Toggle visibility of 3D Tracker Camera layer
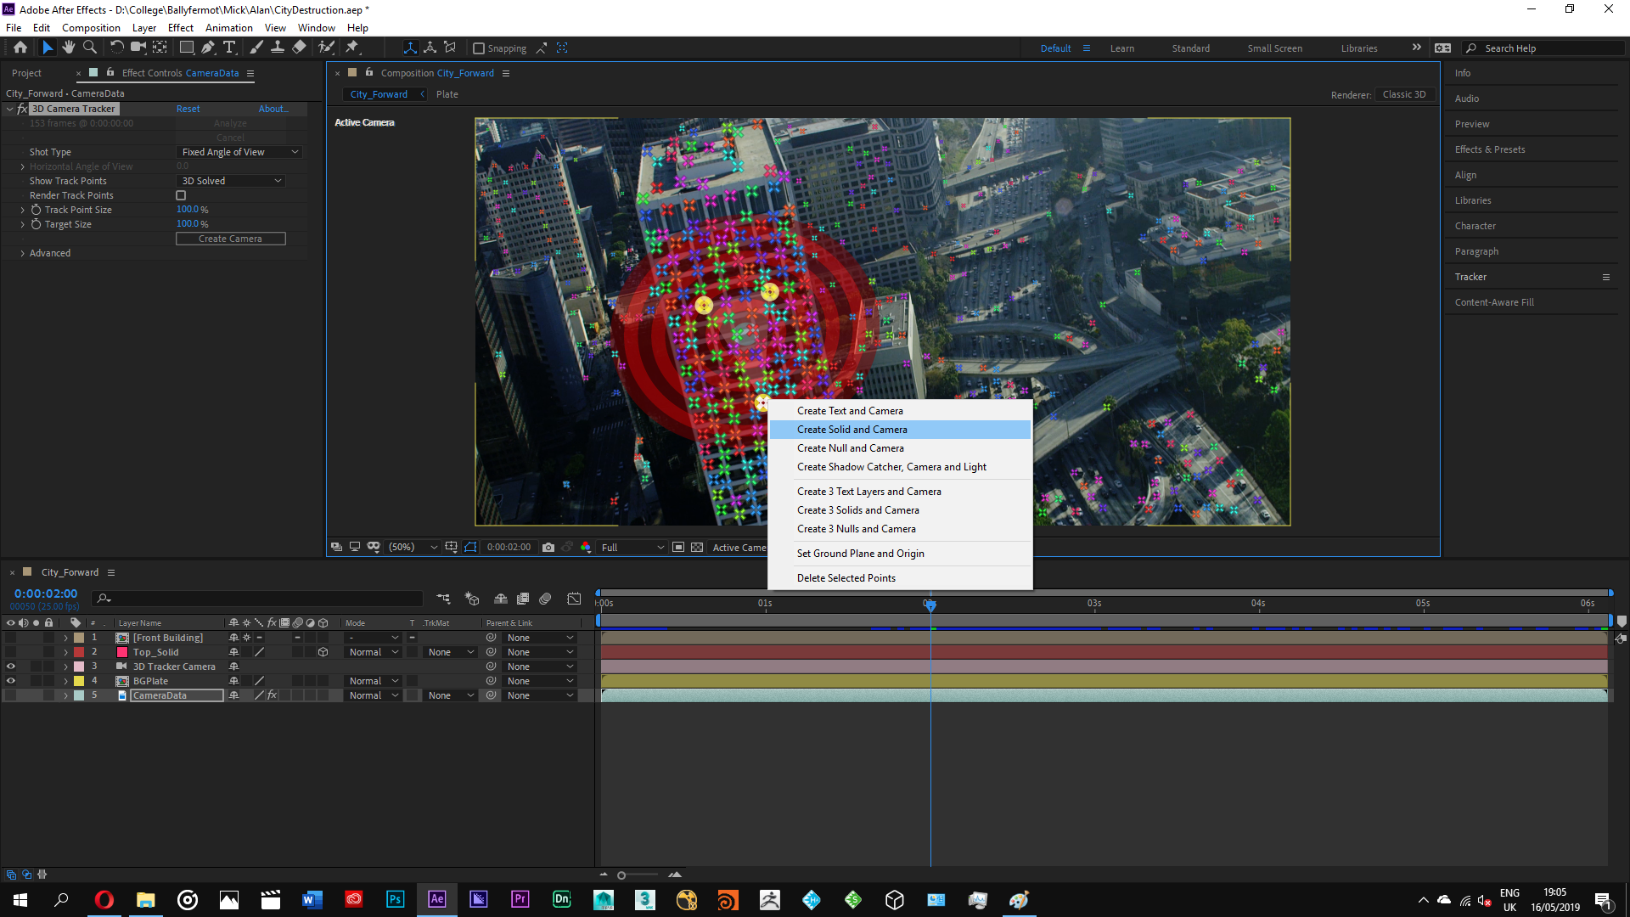 click(11, 667)
